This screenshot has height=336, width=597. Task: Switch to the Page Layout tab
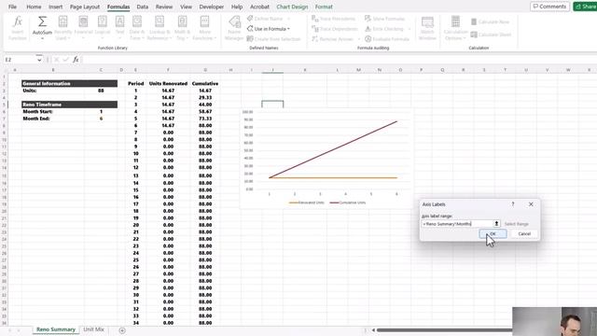click(x=85, y=7)
